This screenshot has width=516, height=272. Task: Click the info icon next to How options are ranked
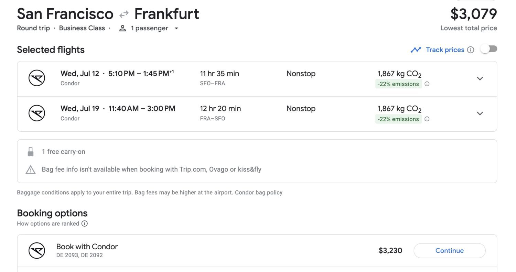tap(85, 224)
